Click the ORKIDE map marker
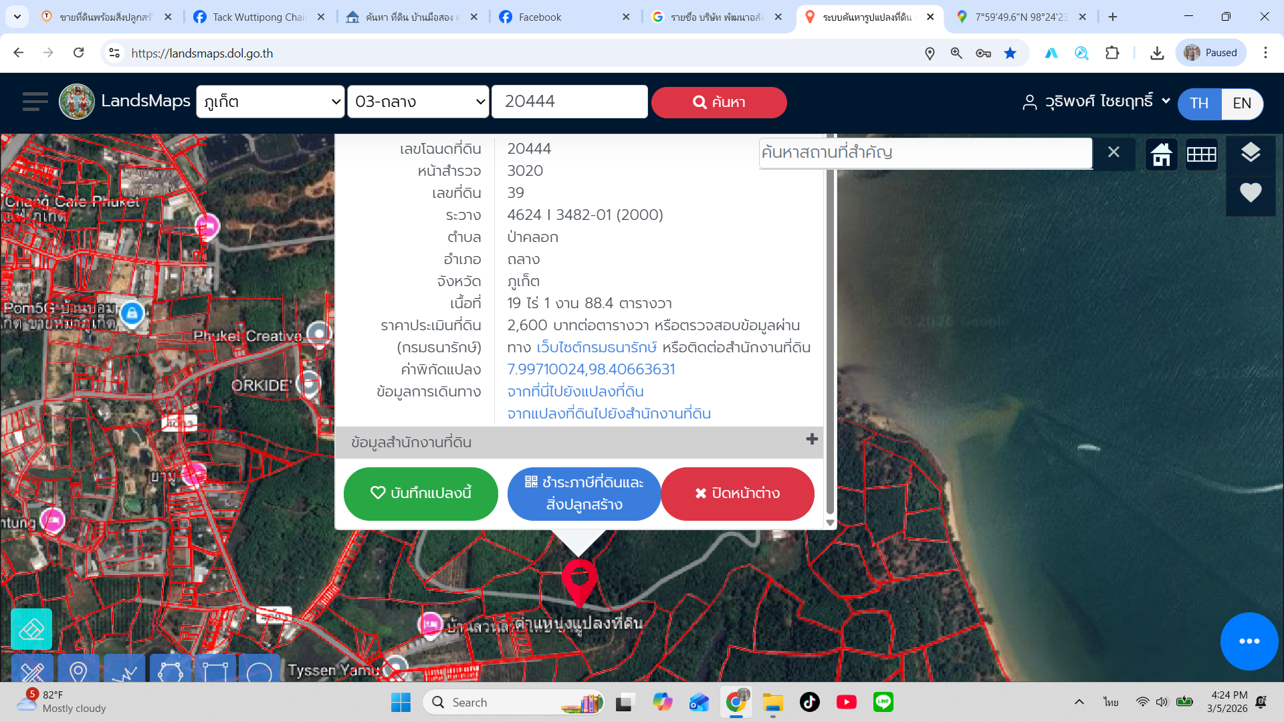The width and height of the screenshot is (1284, 722). pos(309,384)
